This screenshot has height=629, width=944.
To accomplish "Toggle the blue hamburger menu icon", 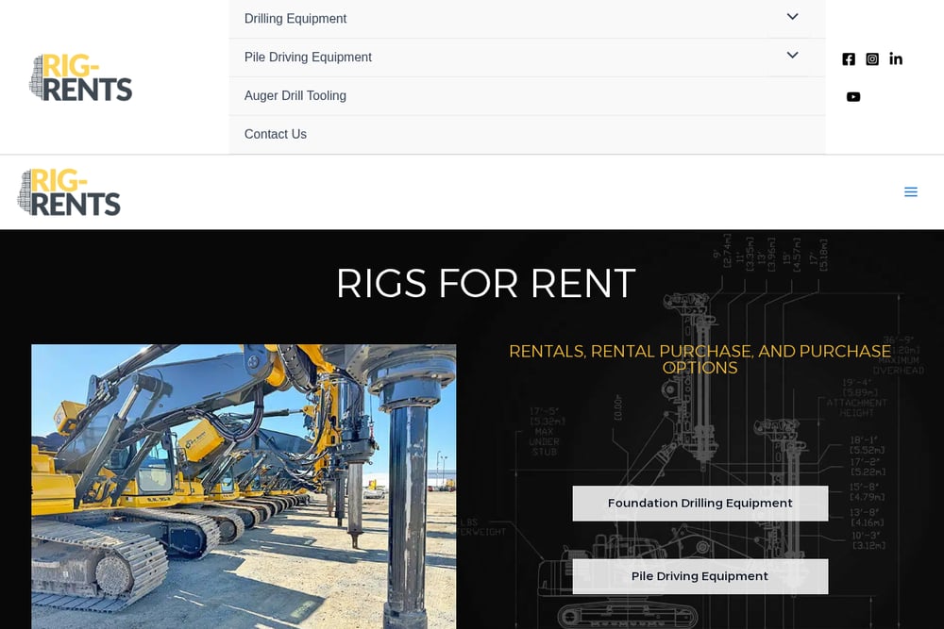I will coord(910,191).
